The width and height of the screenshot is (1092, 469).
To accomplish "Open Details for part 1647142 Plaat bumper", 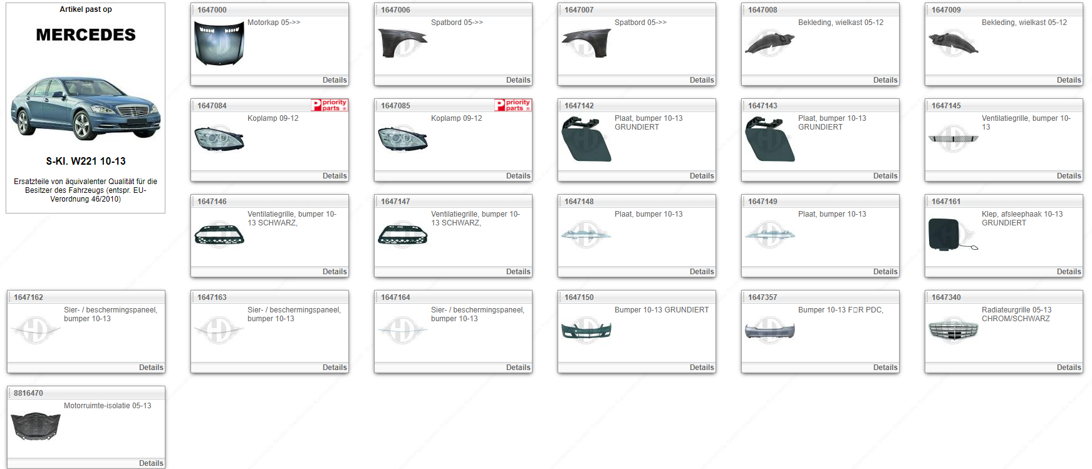I will (702, 176).
